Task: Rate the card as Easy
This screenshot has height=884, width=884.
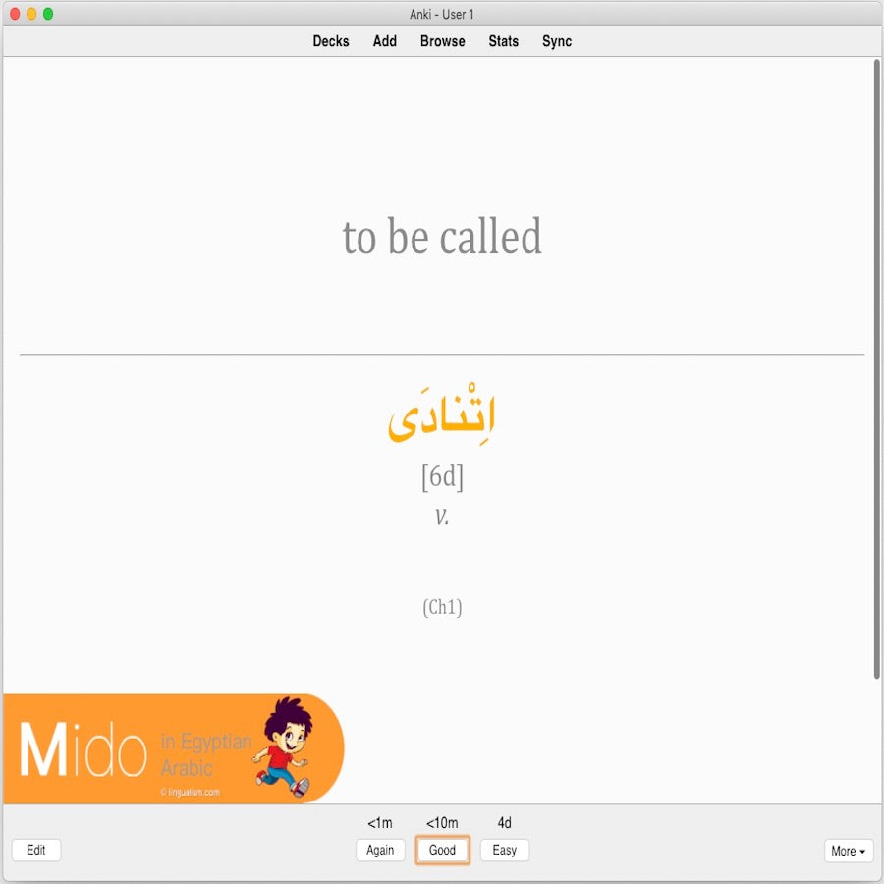Action: pyautogui.click(x=504, y=851)
